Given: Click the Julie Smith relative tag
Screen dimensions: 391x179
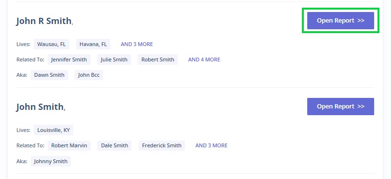Looking at the screenshot, I should (114, 60).
